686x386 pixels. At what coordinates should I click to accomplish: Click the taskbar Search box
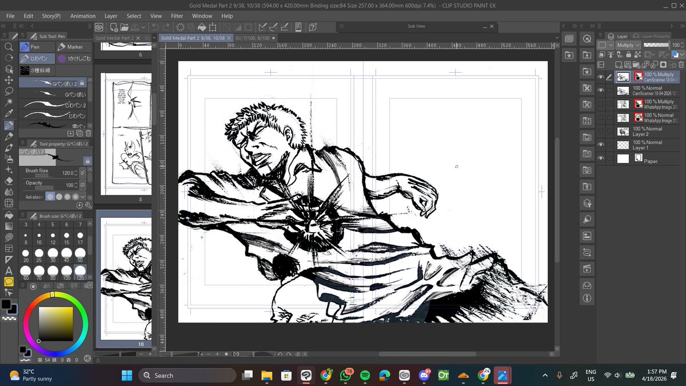coord(188,375)
